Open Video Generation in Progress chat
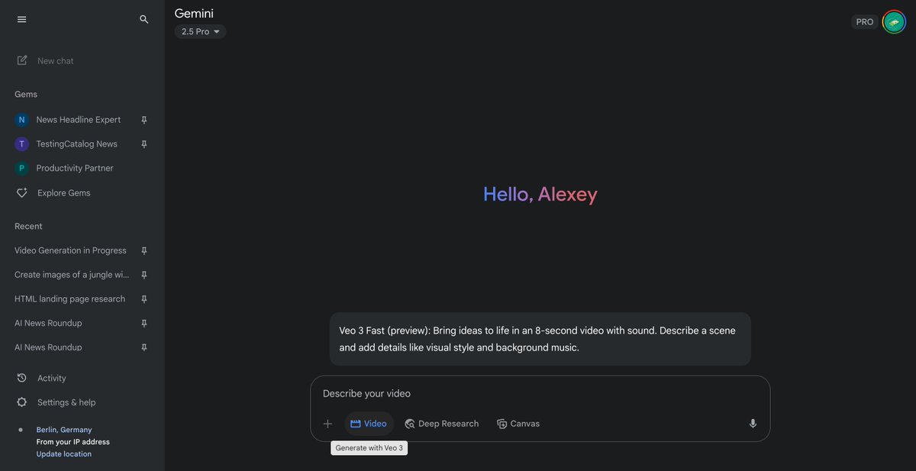 pyautogui.click(x=70, y=250)
